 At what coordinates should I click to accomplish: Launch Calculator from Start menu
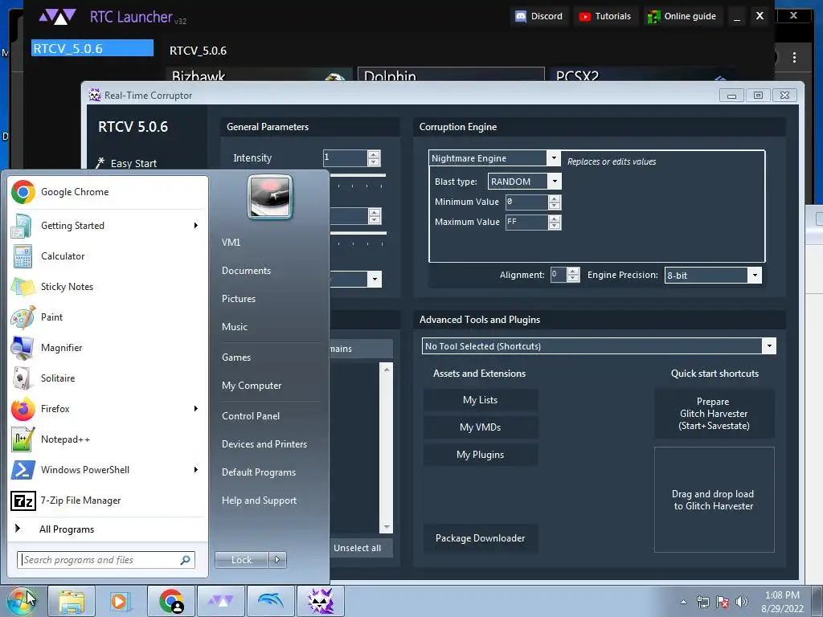pyautogui.click(x=108, y=256)
